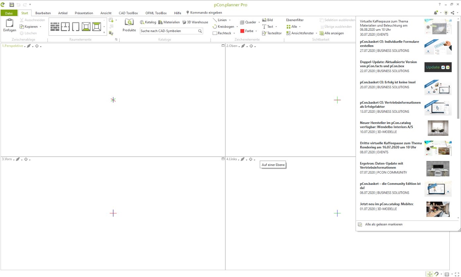Screen dimensions: 461x277
Task: Select the brick wall room element
Action: (55, 27)
